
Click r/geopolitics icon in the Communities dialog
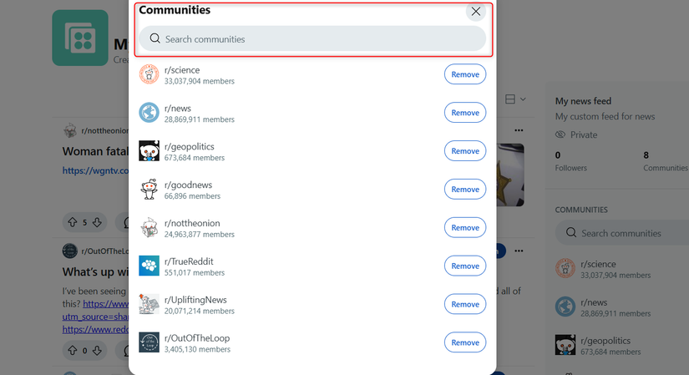click(149, 151)
